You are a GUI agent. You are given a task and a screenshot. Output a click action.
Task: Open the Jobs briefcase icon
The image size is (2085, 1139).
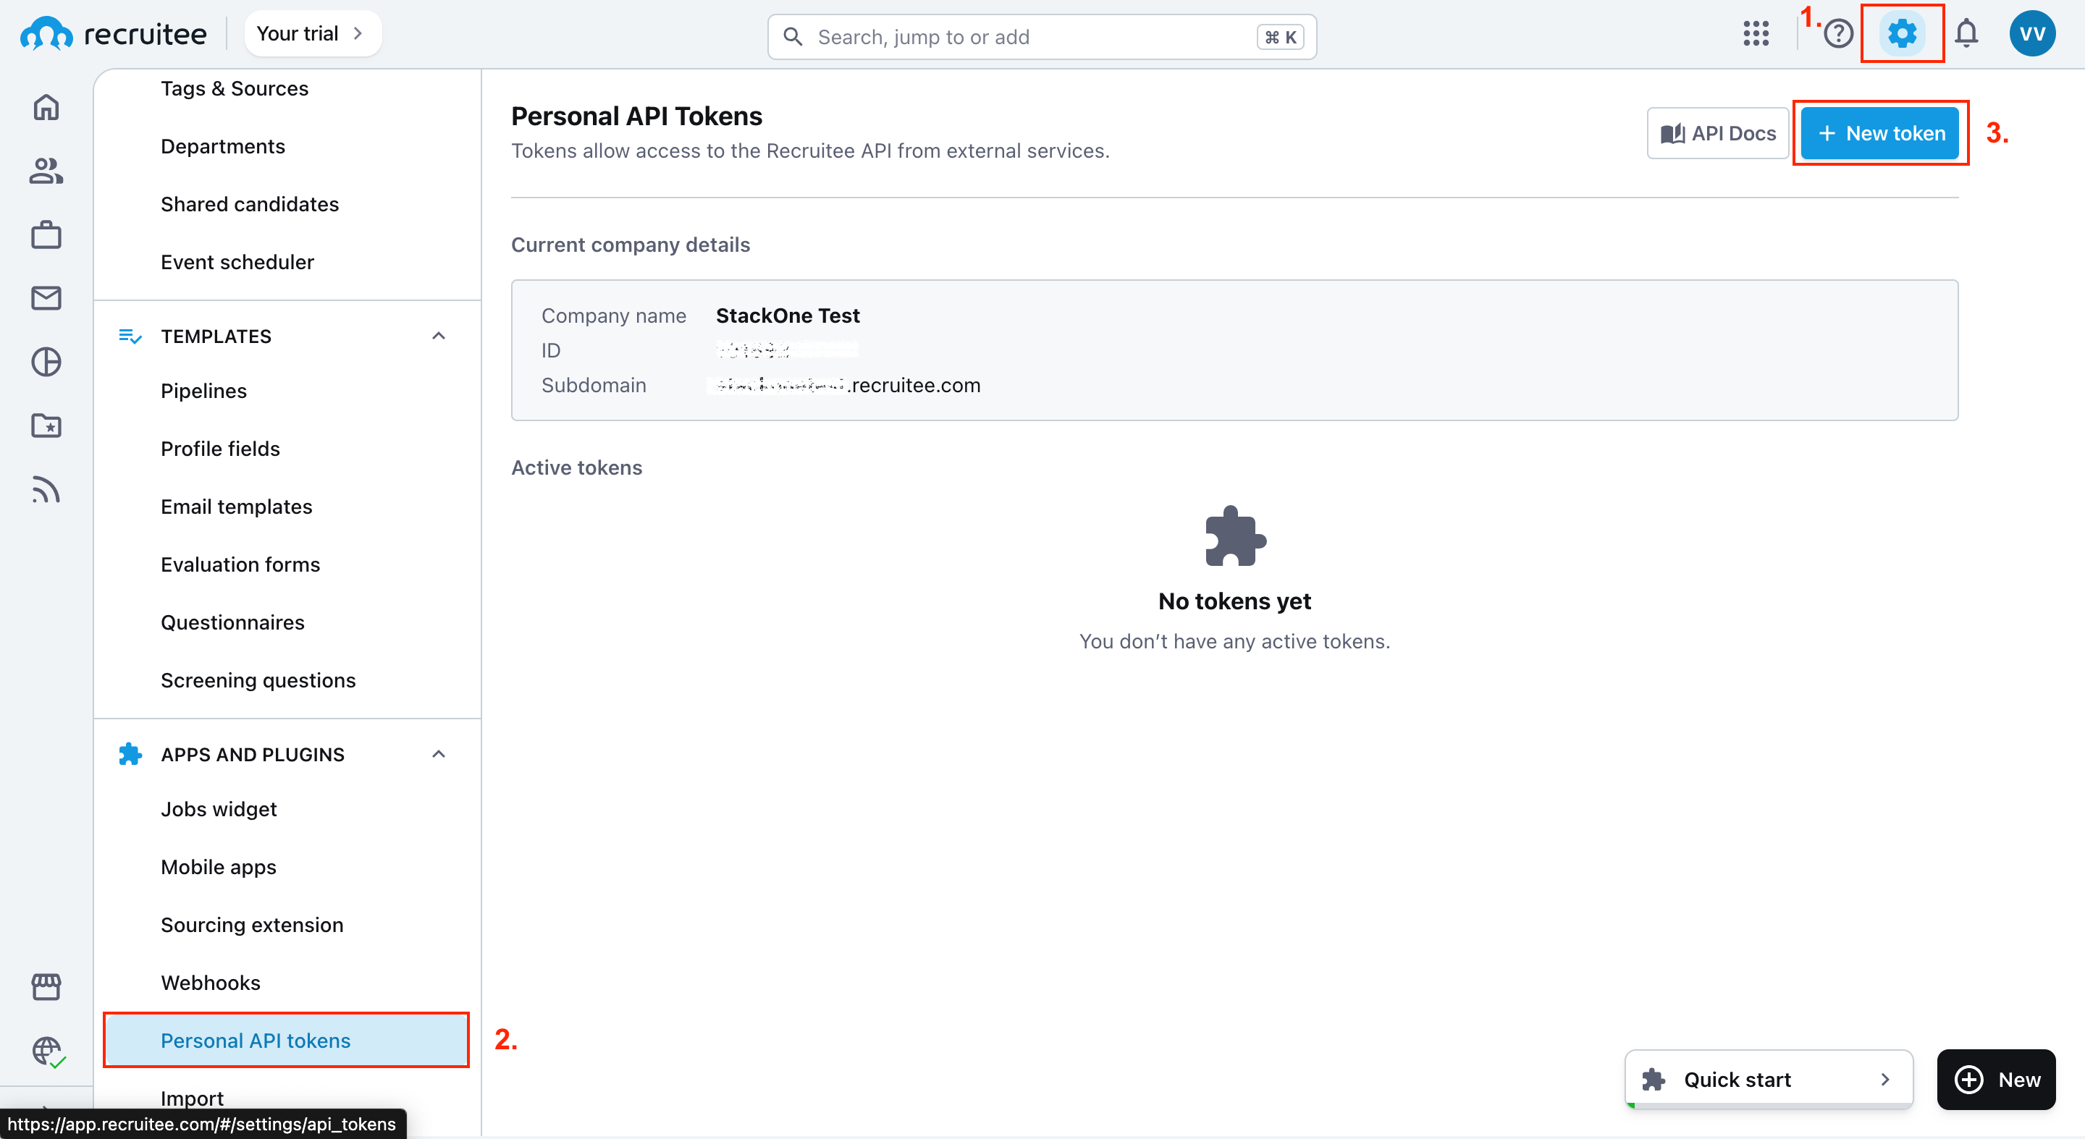click(x=46, y=234)
